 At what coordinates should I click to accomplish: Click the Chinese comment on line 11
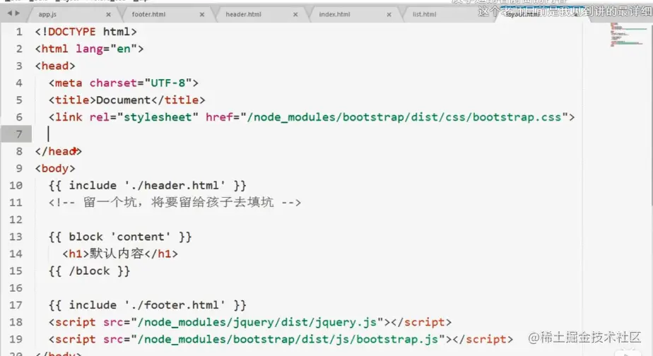tap(175, 202)
